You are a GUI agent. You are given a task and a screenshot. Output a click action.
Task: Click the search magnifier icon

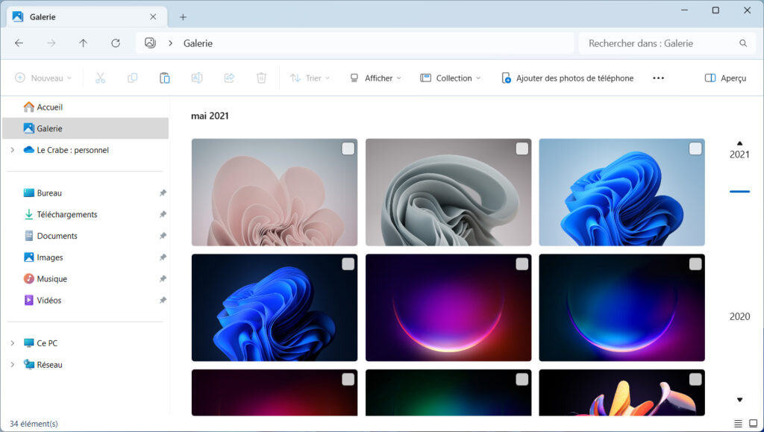coord(743,43)
